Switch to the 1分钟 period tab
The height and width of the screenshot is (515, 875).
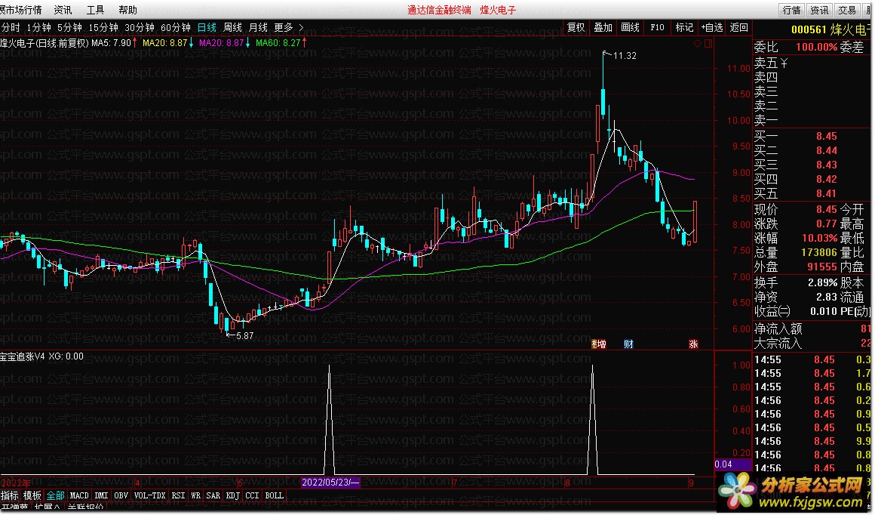(39, 27)
